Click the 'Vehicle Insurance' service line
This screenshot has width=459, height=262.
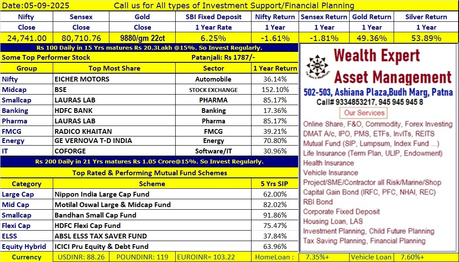(330, 173)
